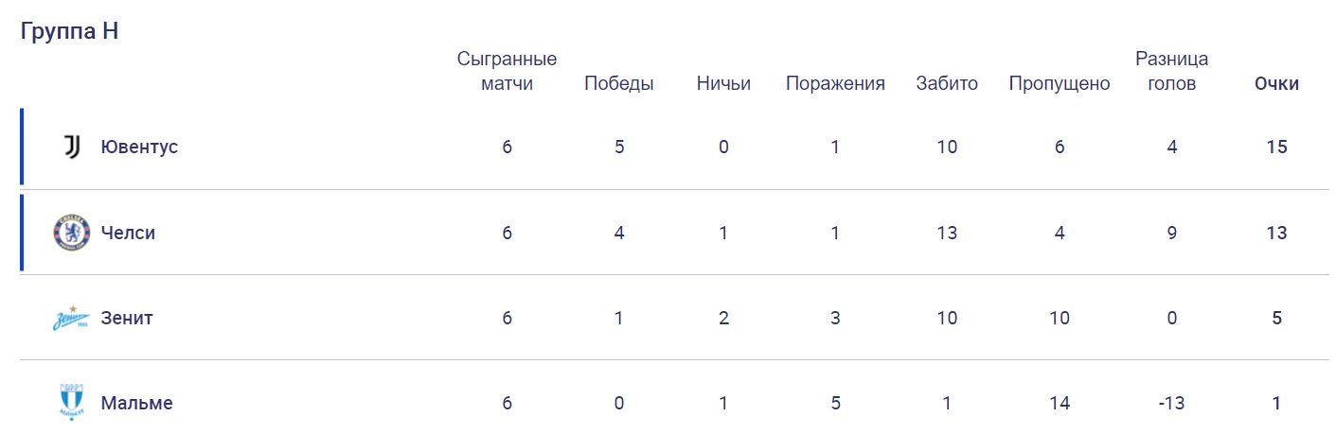Click the Поражения column header
The image size is (1336, 434).
pos(835,84)
